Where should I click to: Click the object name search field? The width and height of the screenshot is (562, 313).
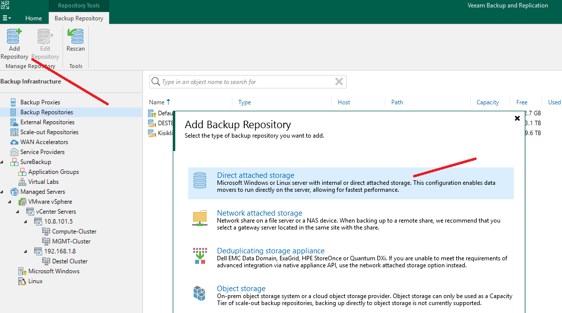tap(247, 82)
